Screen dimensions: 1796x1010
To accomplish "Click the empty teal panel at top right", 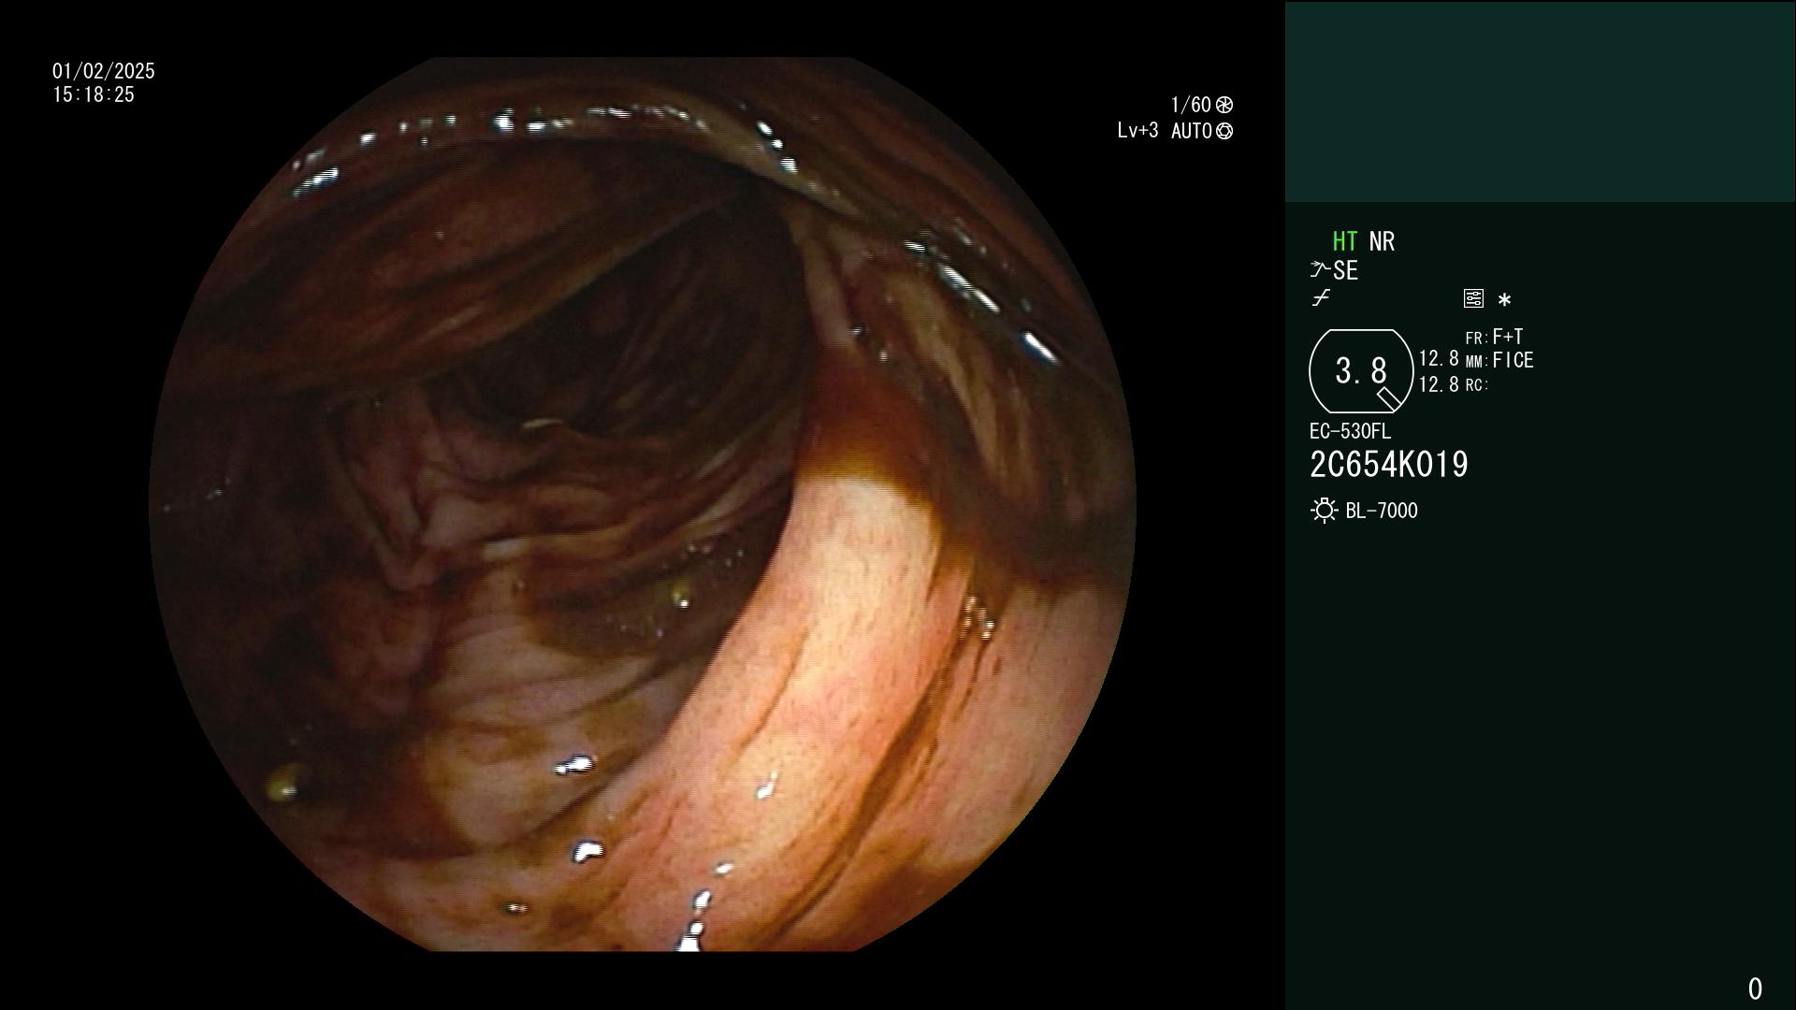I will click(1540, 102).
